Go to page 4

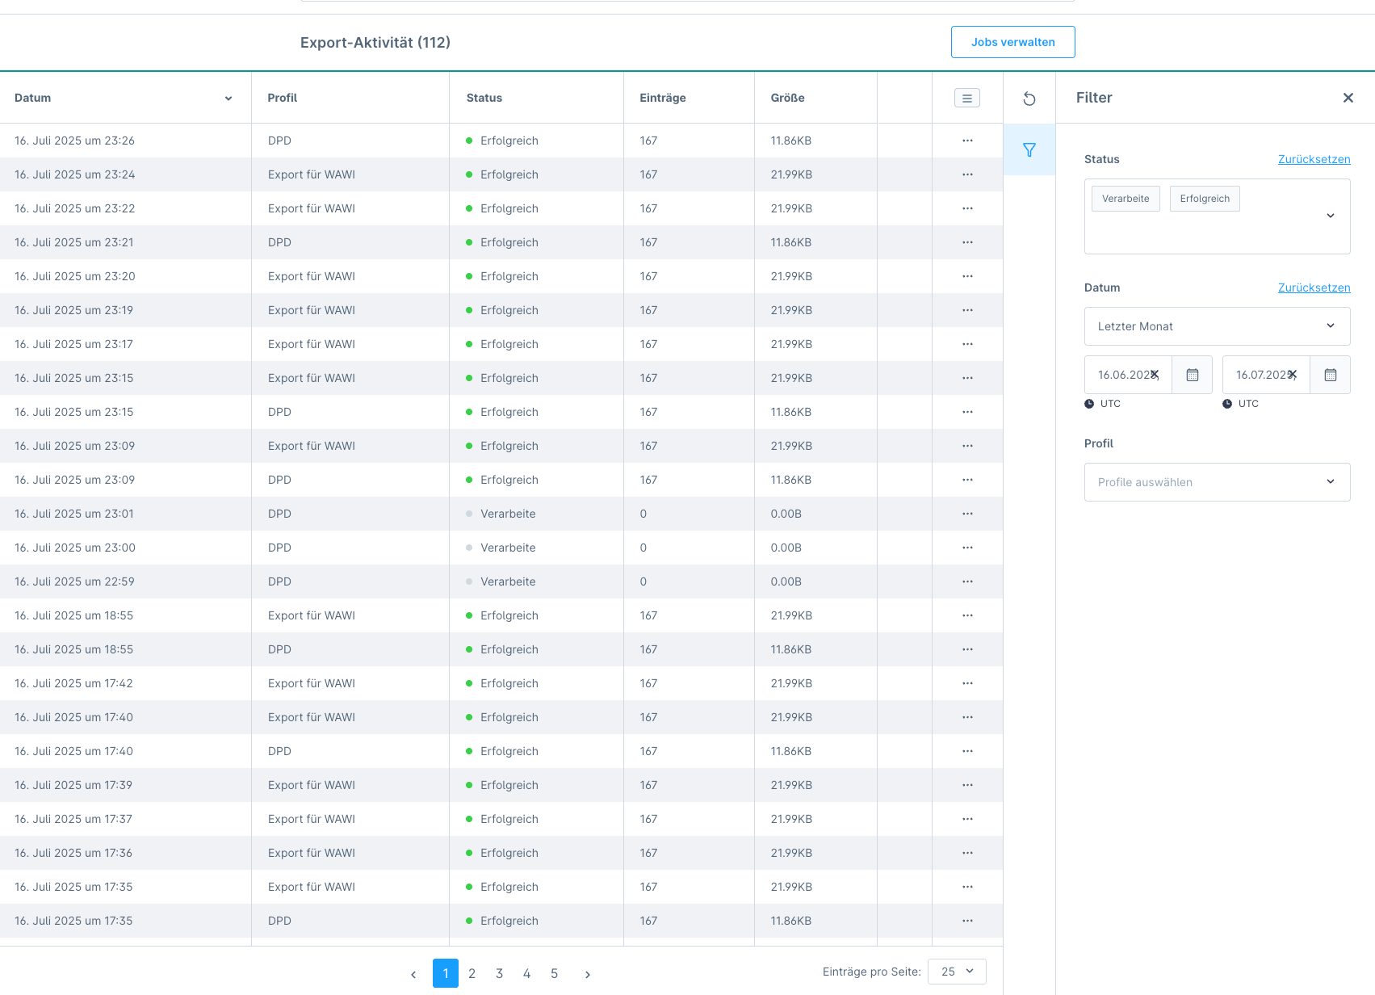(x=527, y=973)
